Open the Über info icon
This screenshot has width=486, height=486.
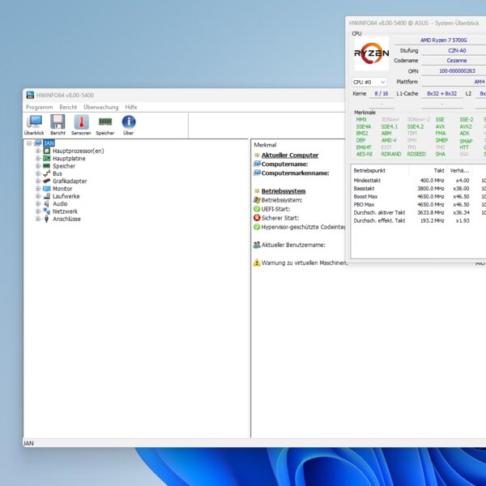128,122
